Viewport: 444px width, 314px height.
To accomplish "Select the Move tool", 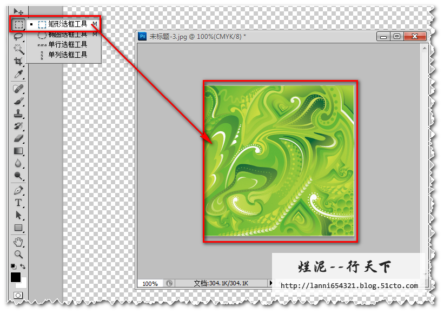I will coord(18,11).
